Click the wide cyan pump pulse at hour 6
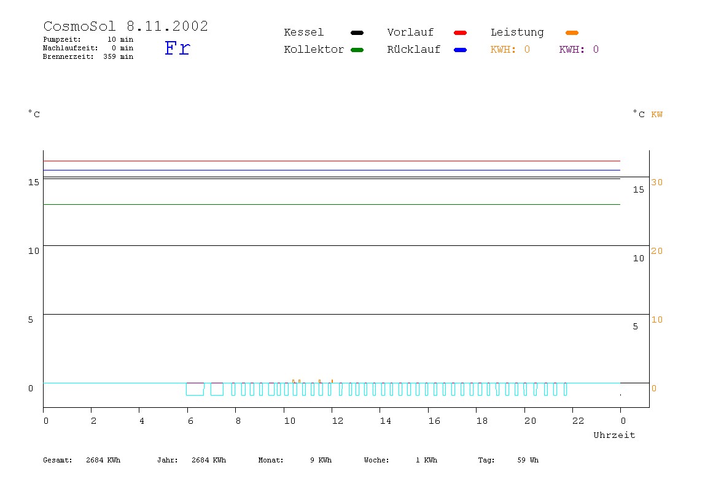 (195, 389)
